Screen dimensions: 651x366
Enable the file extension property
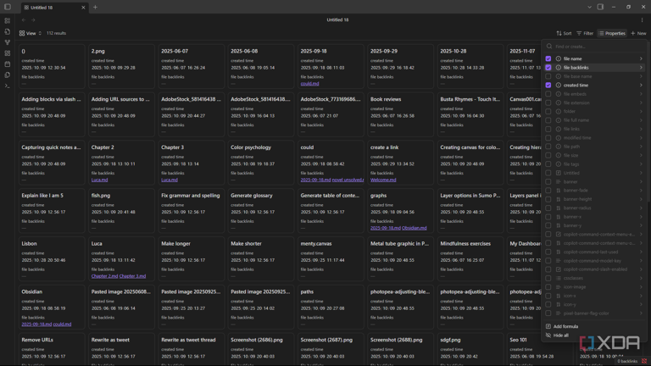coord(548,103)
